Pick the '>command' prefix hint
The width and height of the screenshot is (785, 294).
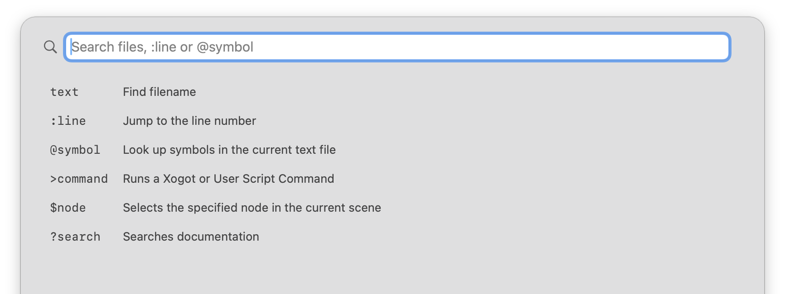[x=79, y=179]
